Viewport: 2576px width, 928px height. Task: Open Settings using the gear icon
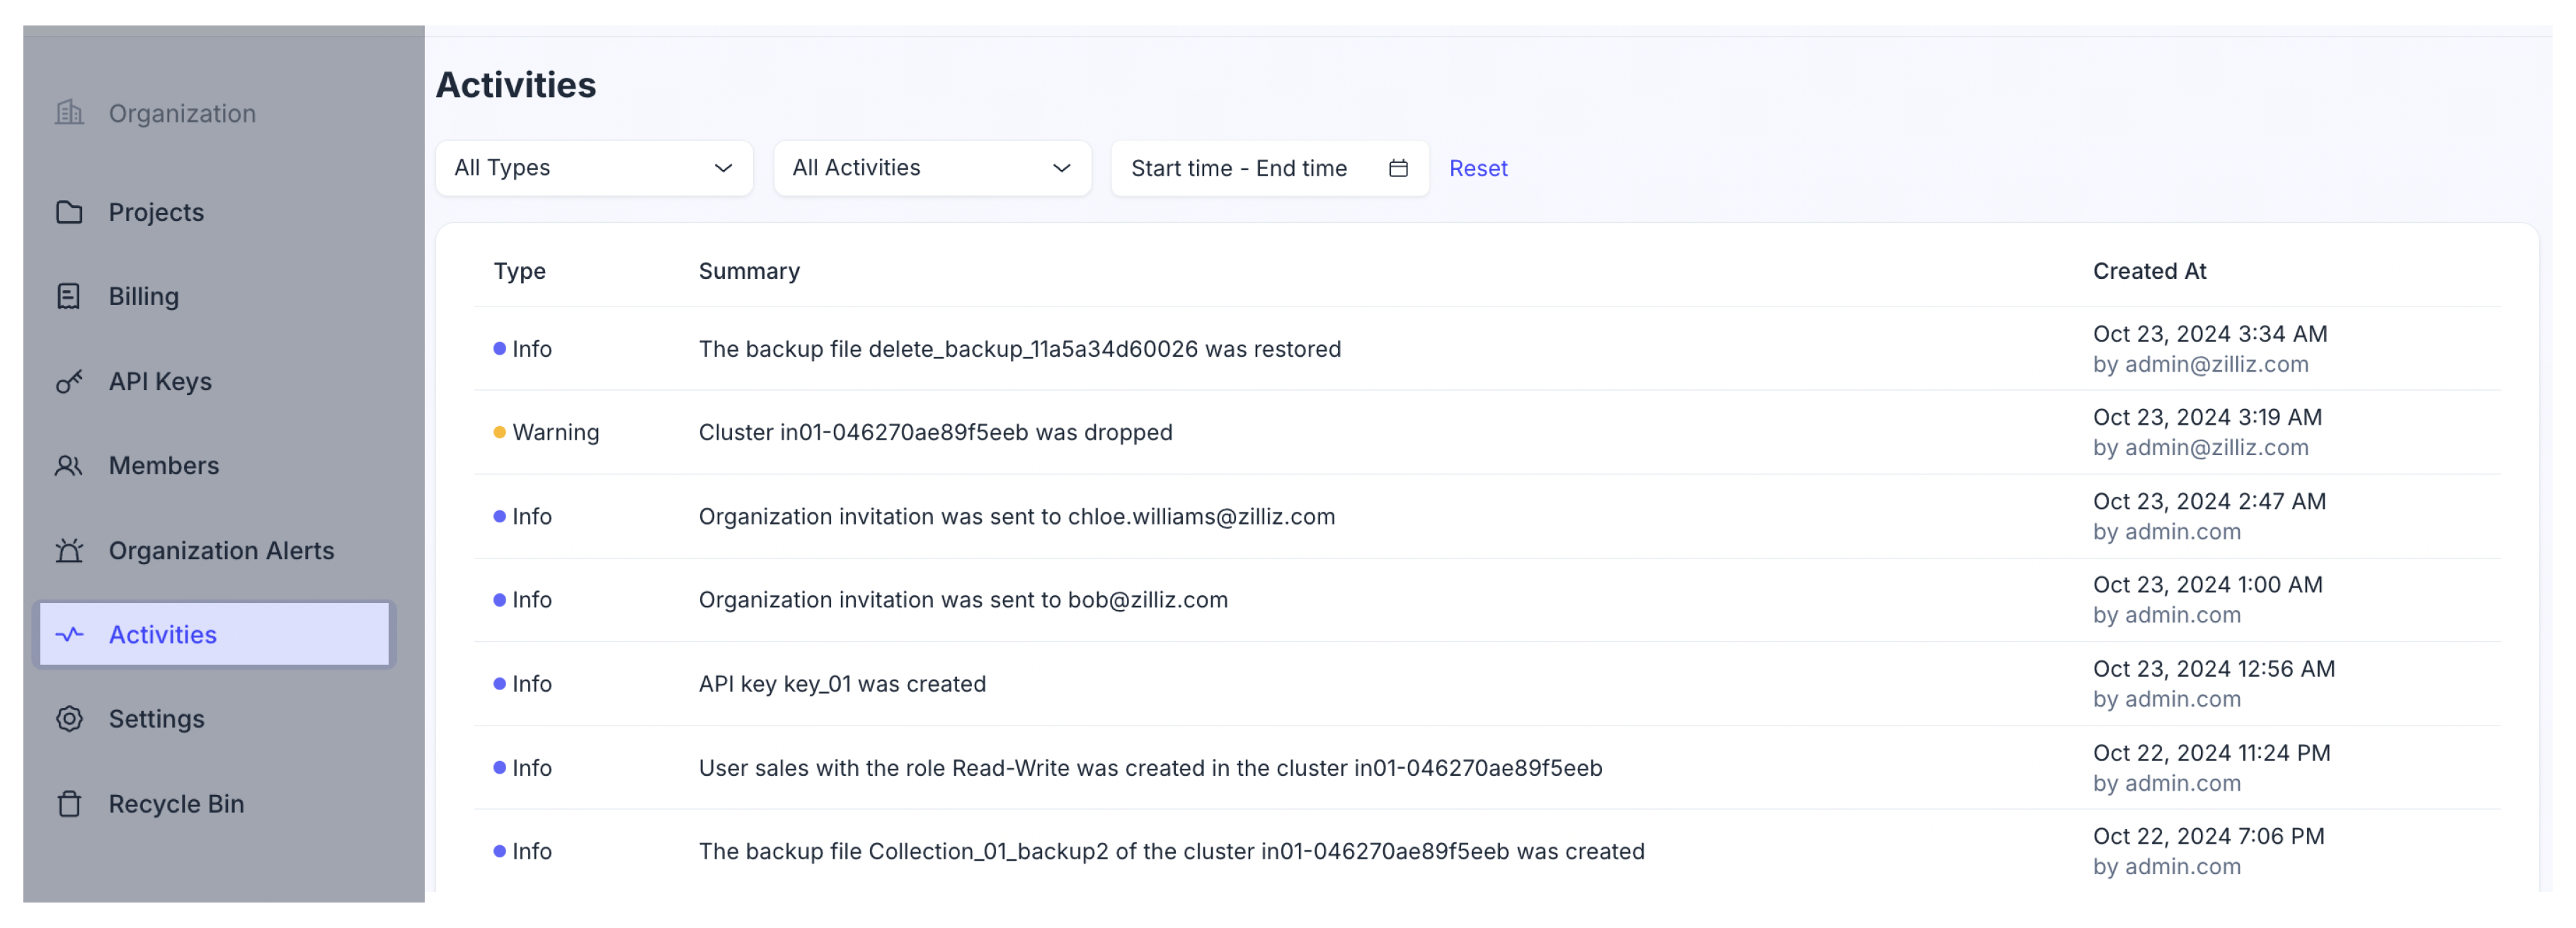coord(69,718)
